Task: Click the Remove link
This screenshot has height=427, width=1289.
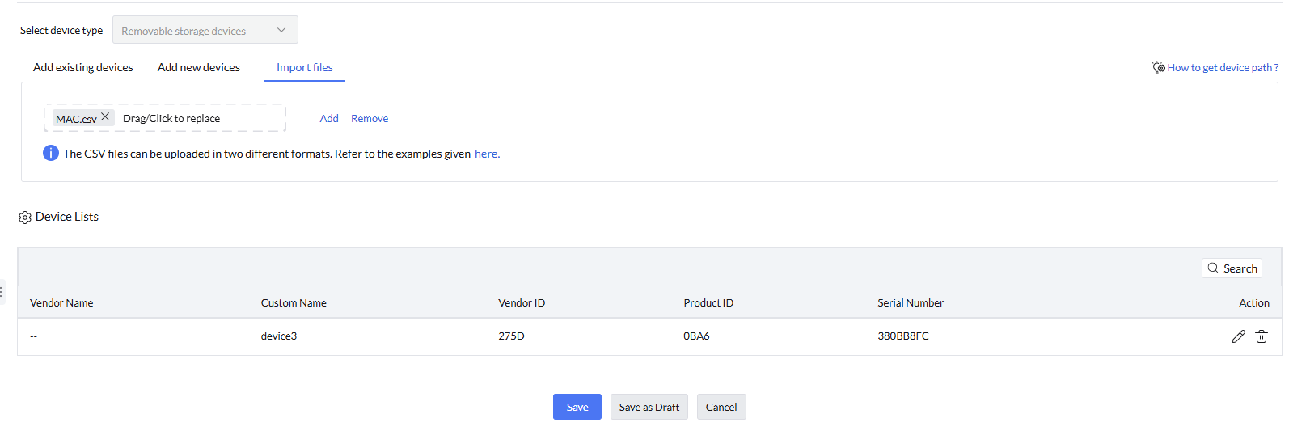Action: (x=370, y=119)
